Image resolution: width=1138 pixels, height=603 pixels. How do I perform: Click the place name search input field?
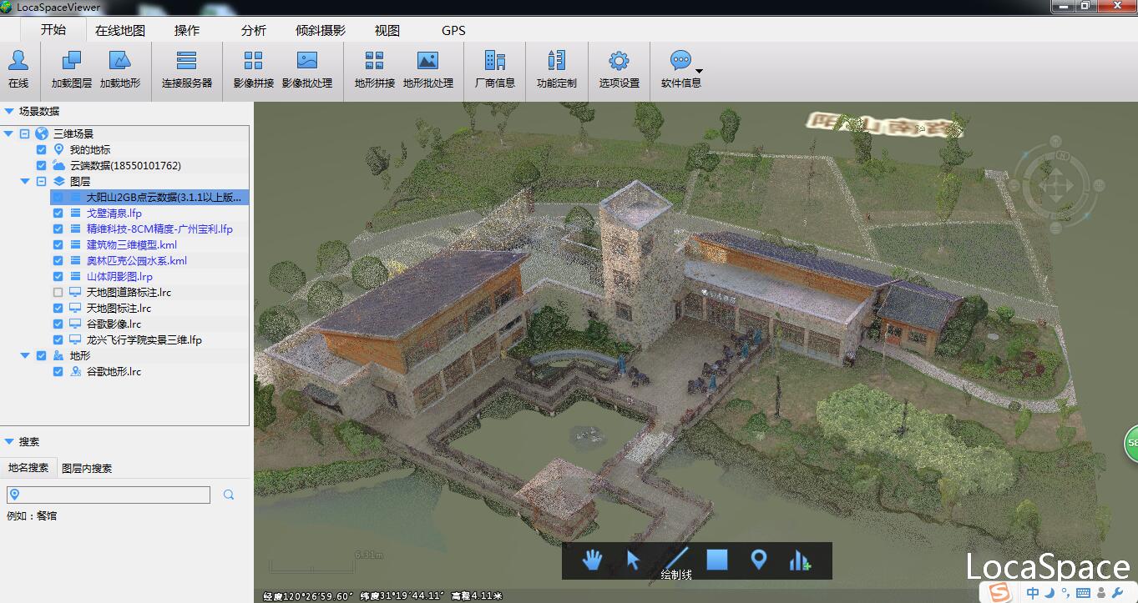coord(109,495)
